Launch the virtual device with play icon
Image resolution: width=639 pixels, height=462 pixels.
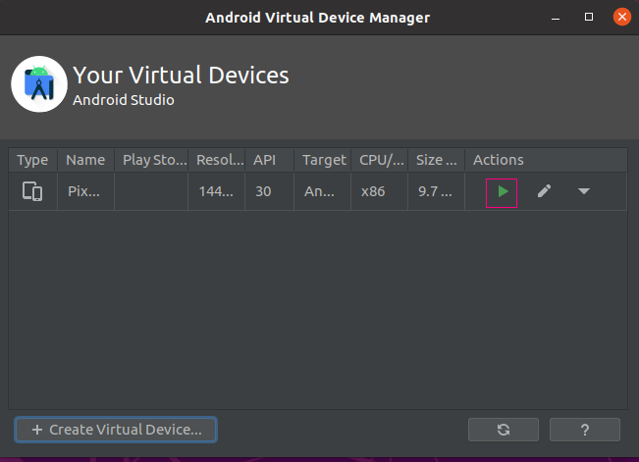502,191
